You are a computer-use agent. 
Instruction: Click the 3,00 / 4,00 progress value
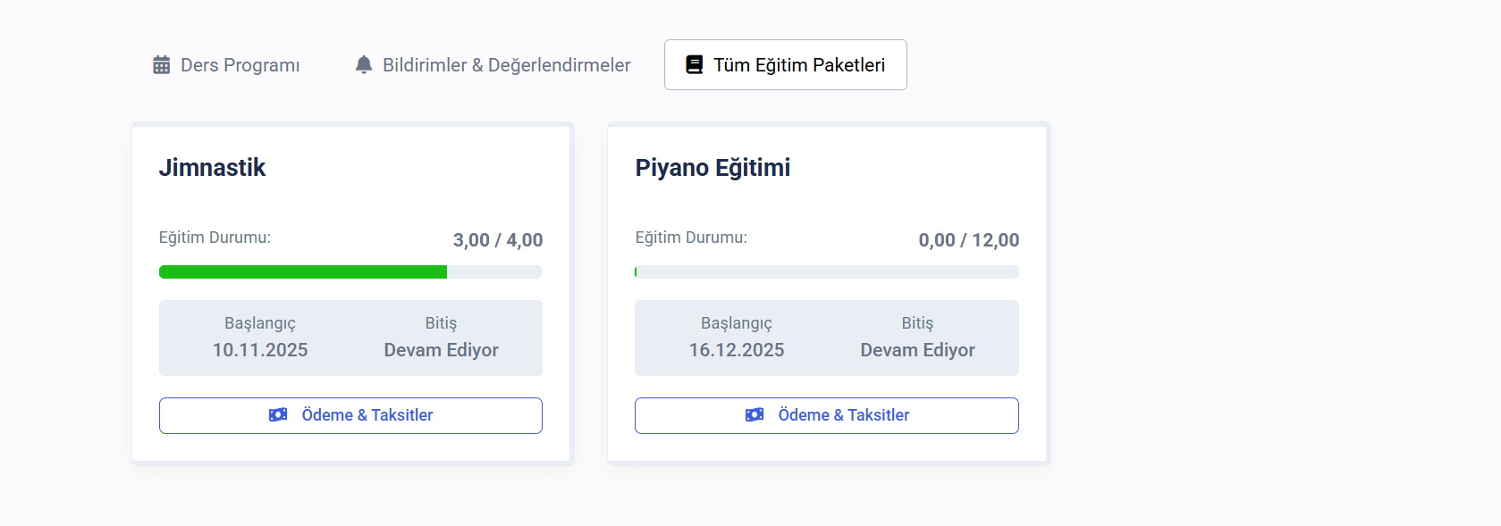click(498, 240)
